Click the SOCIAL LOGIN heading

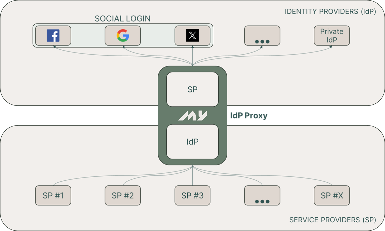click(x=122, y=19)
